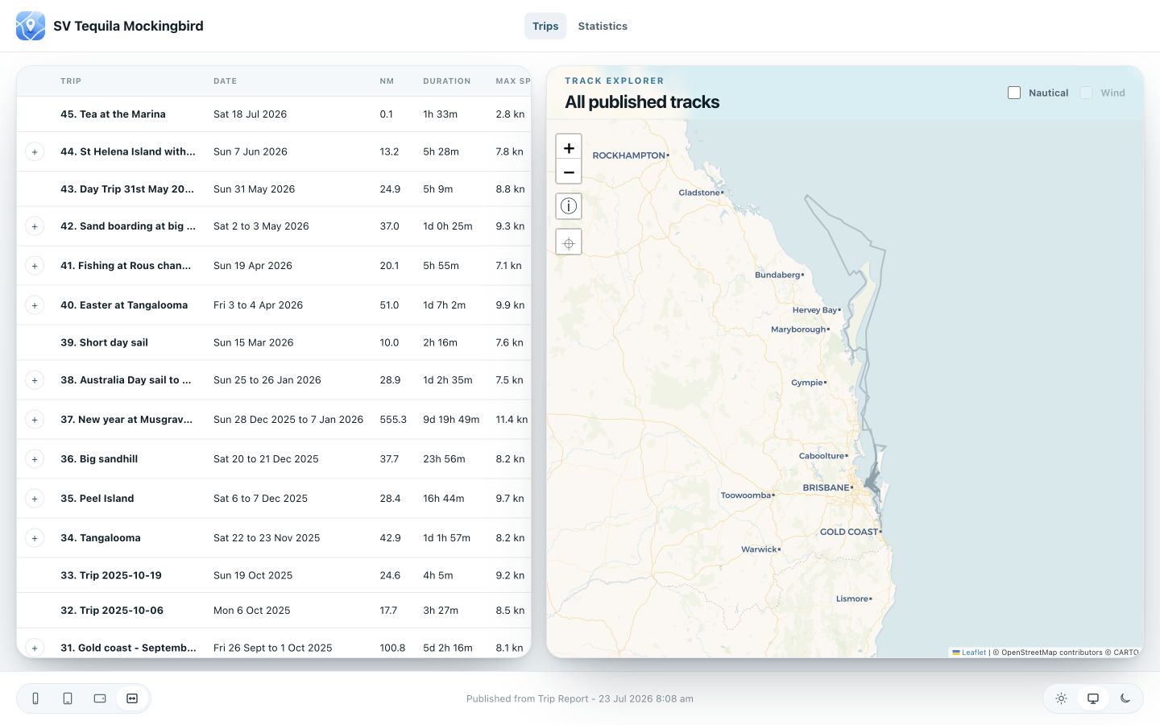
Task: Click the SV Tequila Mockingbird app logo
Action: 31,26
